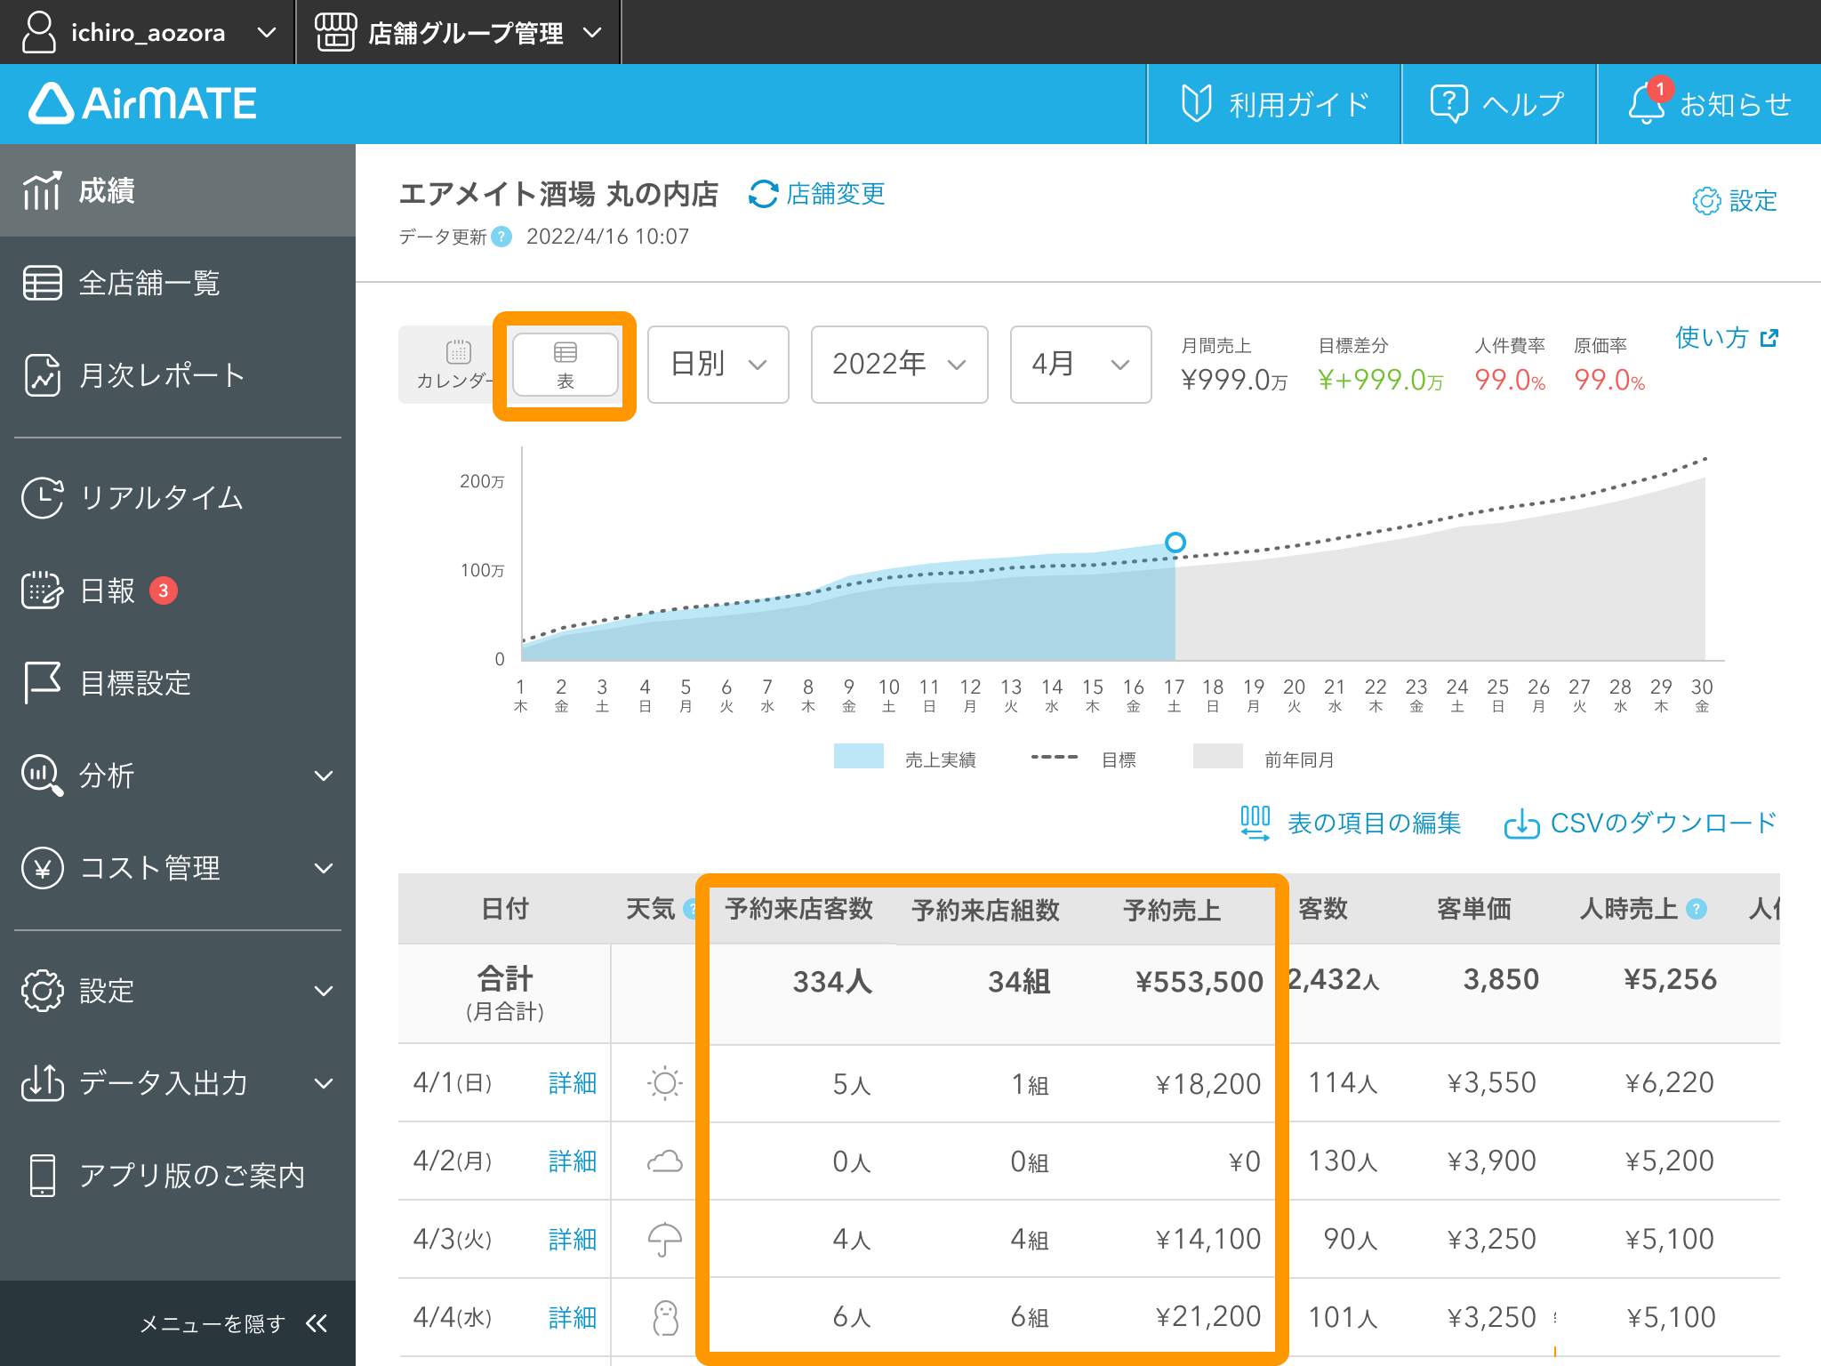Click the cloudy weather icon for 4/2
The height and width of the screenshot is (1366, 1821).
tap(665, 1161)
